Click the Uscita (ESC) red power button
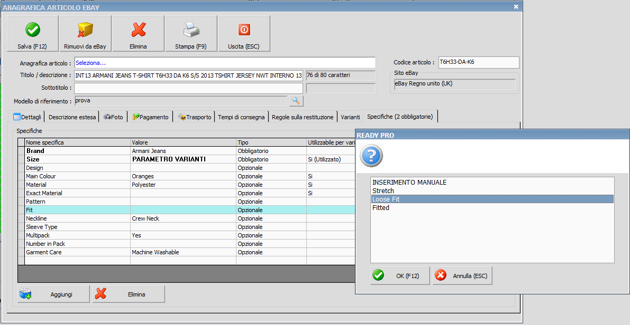Image resolution: width=630 pixels, height=325 pixels. tap(244, 34)
